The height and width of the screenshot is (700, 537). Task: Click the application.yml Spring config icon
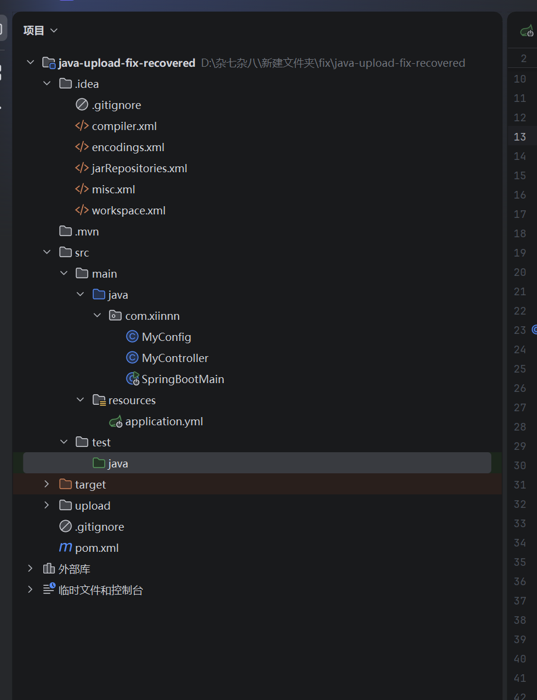(116, 421)
